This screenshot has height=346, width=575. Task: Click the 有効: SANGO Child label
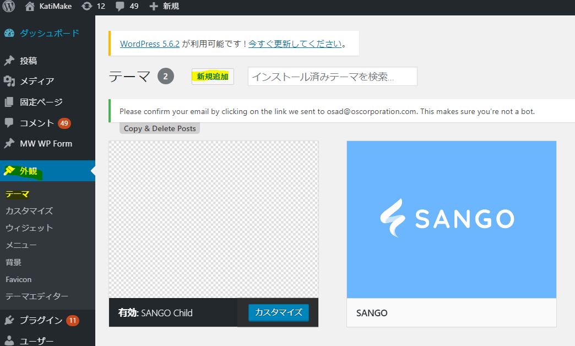pos(155,313)
